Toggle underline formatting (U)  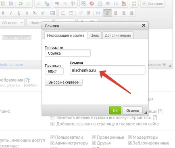click(19, 13)
